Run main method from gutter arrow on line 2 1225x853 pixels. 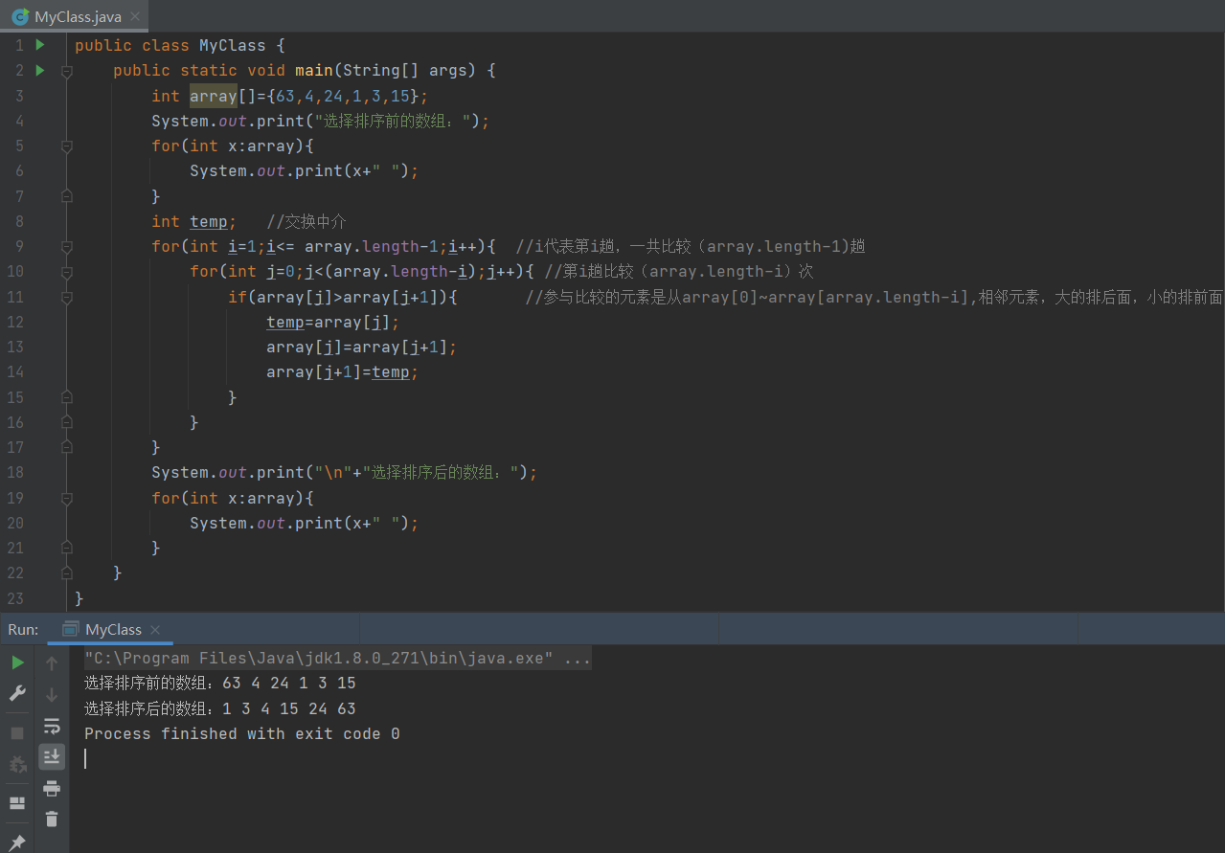(40, 70)
